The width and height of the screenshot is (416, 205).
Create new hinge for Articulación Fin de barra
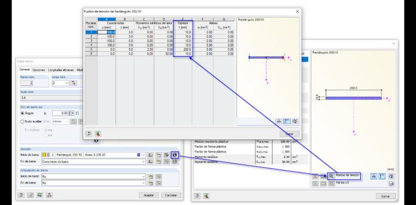[x=151, y=183]
